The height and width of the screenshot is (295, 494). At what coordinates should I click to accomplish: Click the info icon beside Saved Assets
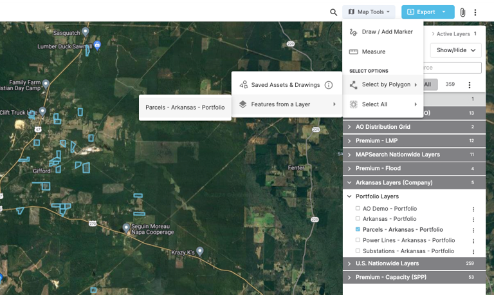pyautogui.click(x=329, y=85)
